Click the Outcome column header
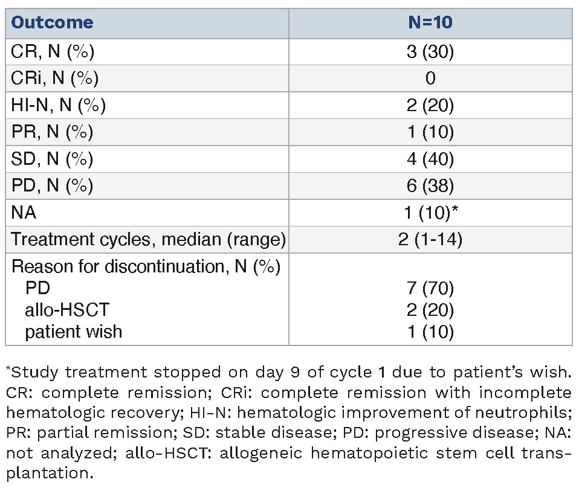 (53, 23)
